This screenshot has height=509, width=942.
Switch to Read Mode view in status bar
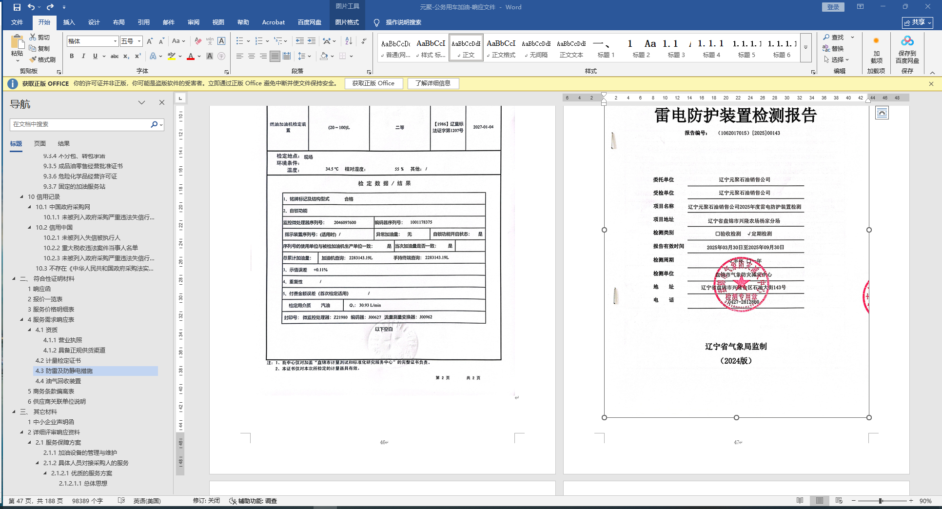point(800,501)
